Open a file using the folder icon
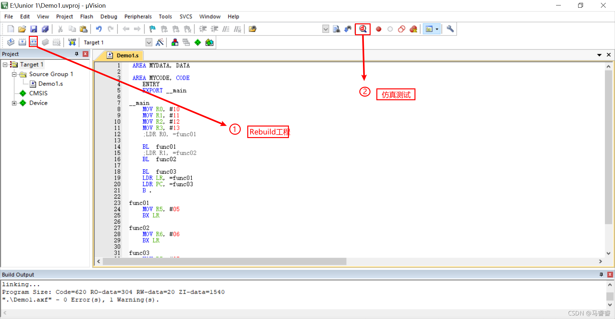 coord(22,29)
